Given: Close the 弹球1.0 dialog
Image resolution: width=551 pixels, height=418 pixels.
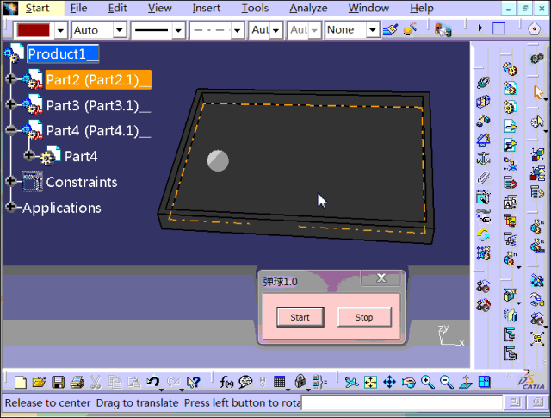Looking at the screenshot, I should (x=381, y=278).
